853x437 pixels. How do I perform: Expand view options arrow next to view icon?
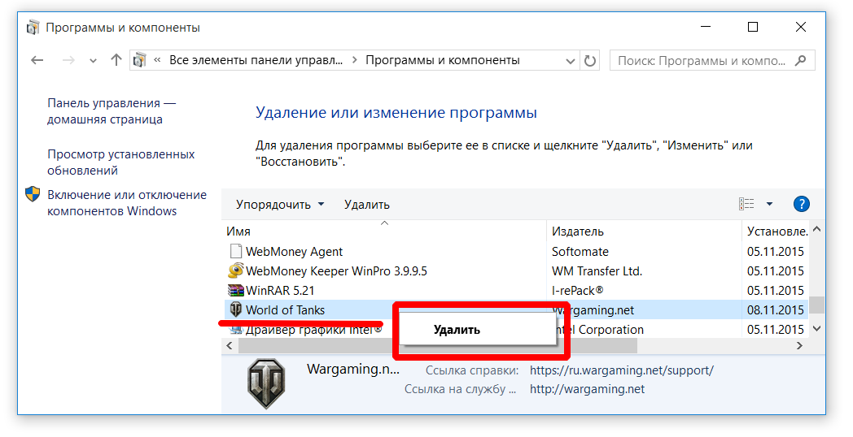[x=769, y=204]
